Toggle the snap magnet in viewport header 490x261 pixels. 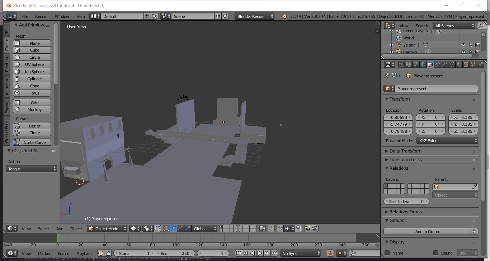280,228
